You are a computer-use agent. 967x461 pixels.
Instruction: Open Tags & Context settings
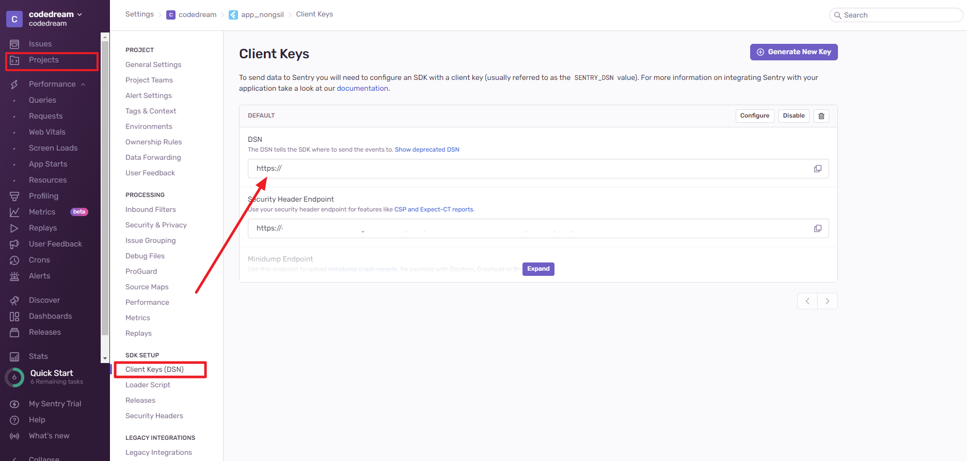pos(151,111)
